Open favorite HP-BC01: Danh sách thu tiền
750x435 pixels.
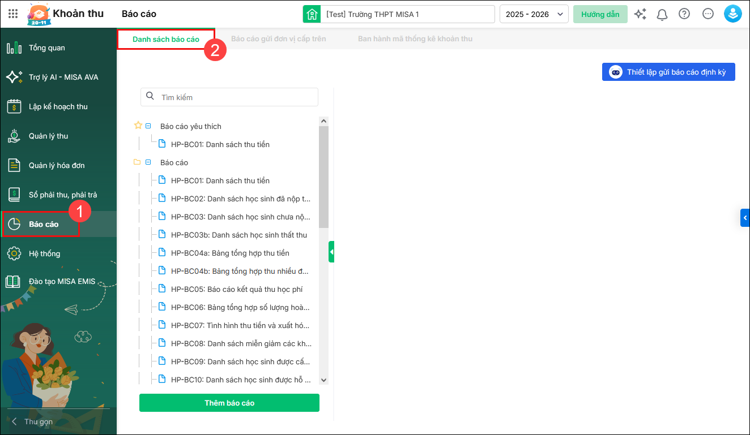point(220,144)
